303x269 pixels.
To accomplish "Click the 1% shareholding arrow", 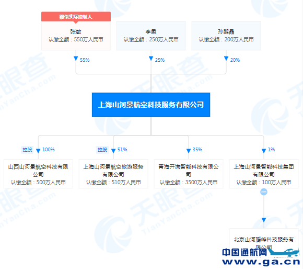I will (x=264, y=151).
